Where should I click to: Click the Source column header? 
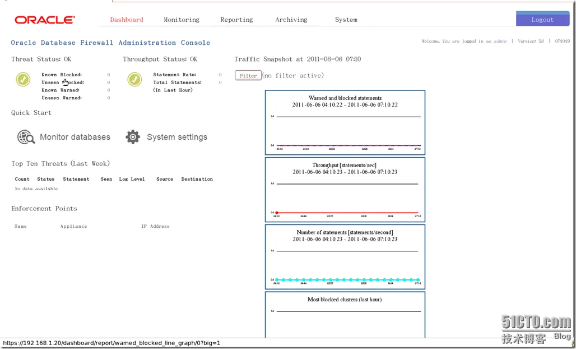[x=165, y=179]
